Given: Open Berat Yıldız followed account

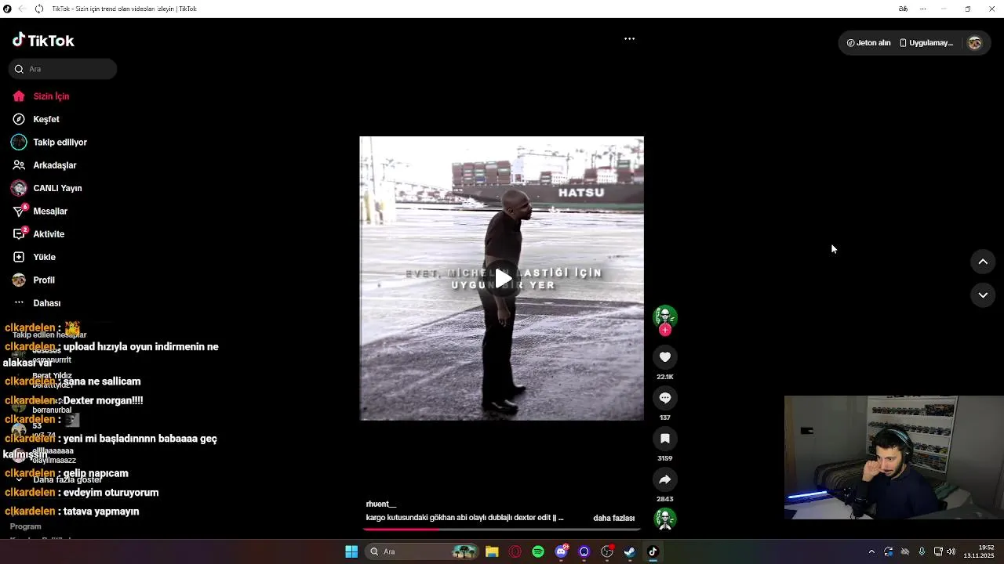Looking at the screenshot, I should tap(52, 376).
